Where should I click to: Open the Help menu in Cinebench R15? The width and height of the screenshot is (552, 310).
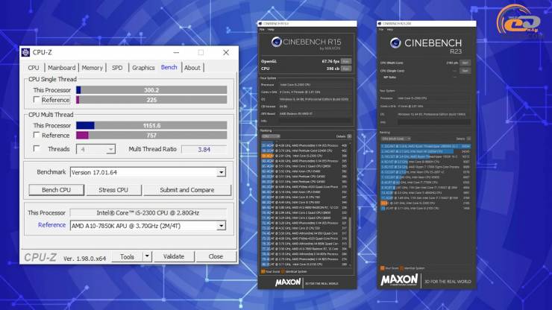tap(271, 30)
